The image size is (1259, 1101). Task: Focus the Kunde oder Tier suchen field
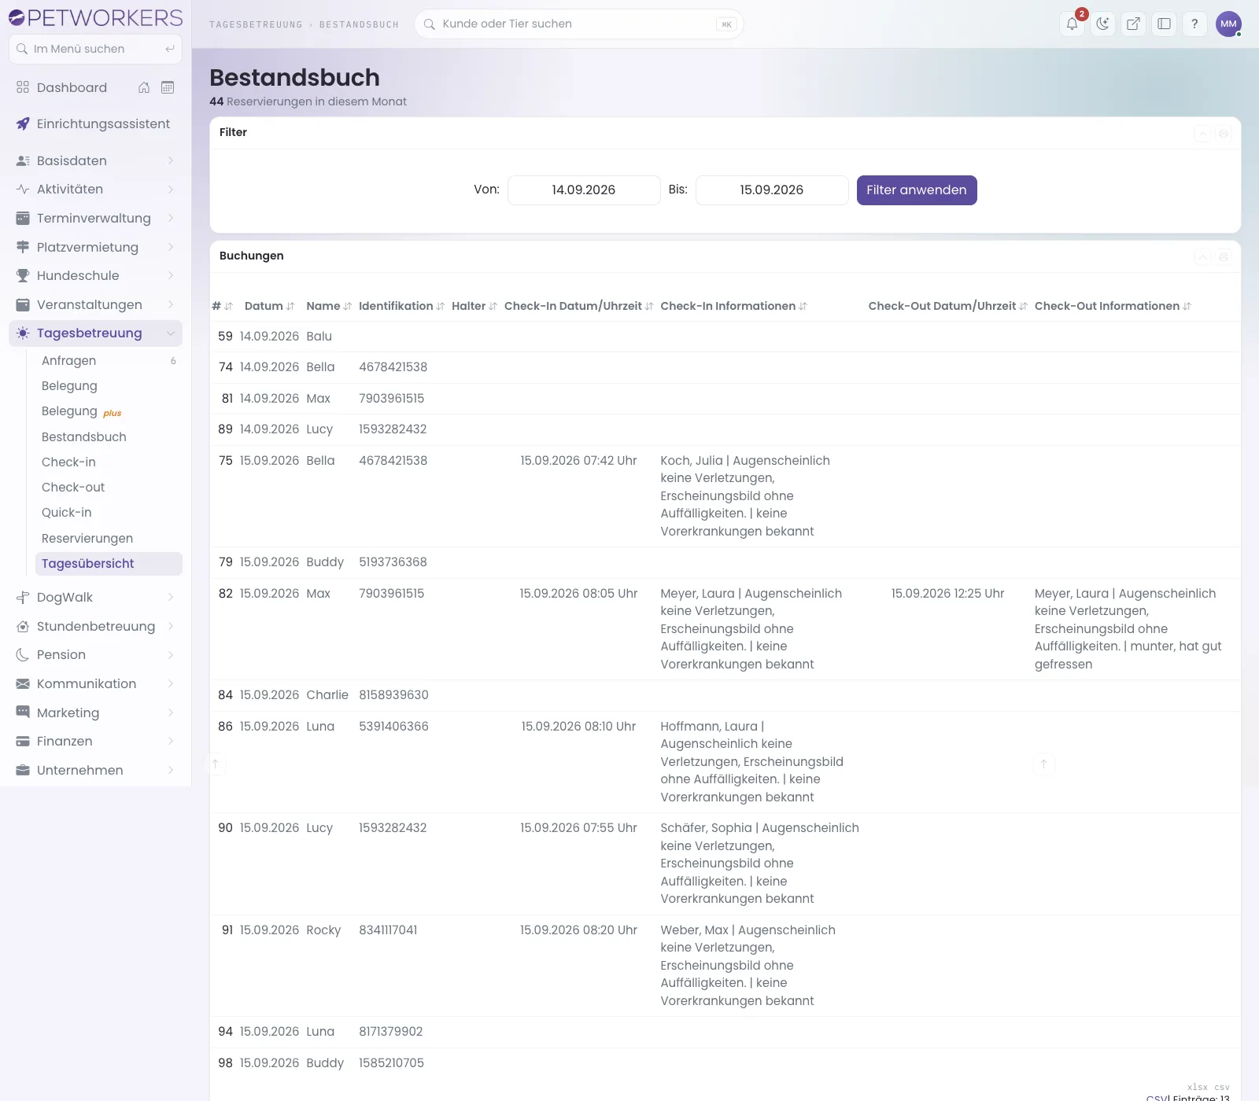pos(579,24)
